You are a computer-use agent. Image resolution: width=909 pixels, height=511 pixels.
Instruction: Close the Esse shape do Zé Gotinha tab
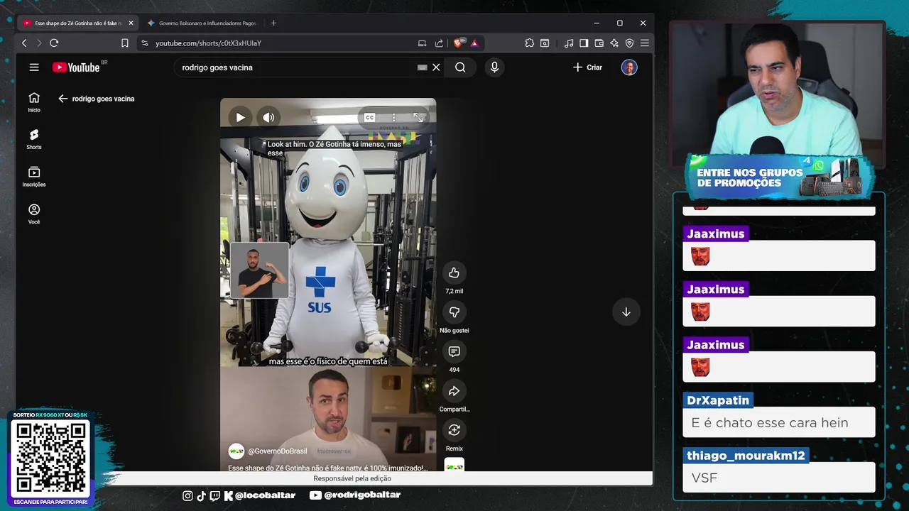[131, 23]
